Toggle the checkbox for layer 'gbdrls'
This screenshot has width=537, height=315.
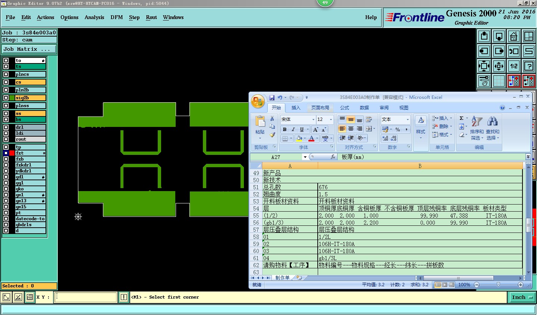tap(6, 225)
